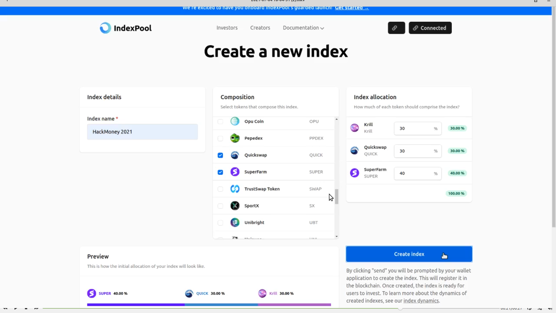Image resolution: width=556 pixels, height=313 pixels.
Task: Click the 'Unibright' name text
Action: (254, 223)
